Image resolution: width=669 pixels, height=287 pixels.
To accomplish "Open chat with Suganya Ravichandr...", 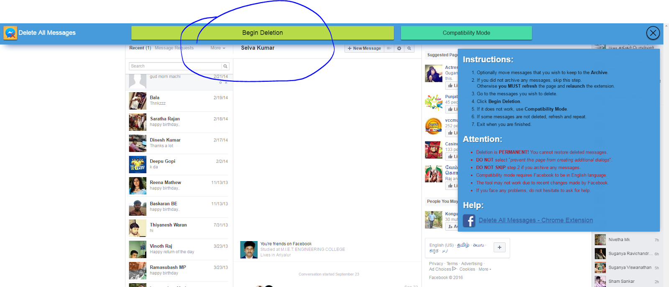I will point(627,254).
